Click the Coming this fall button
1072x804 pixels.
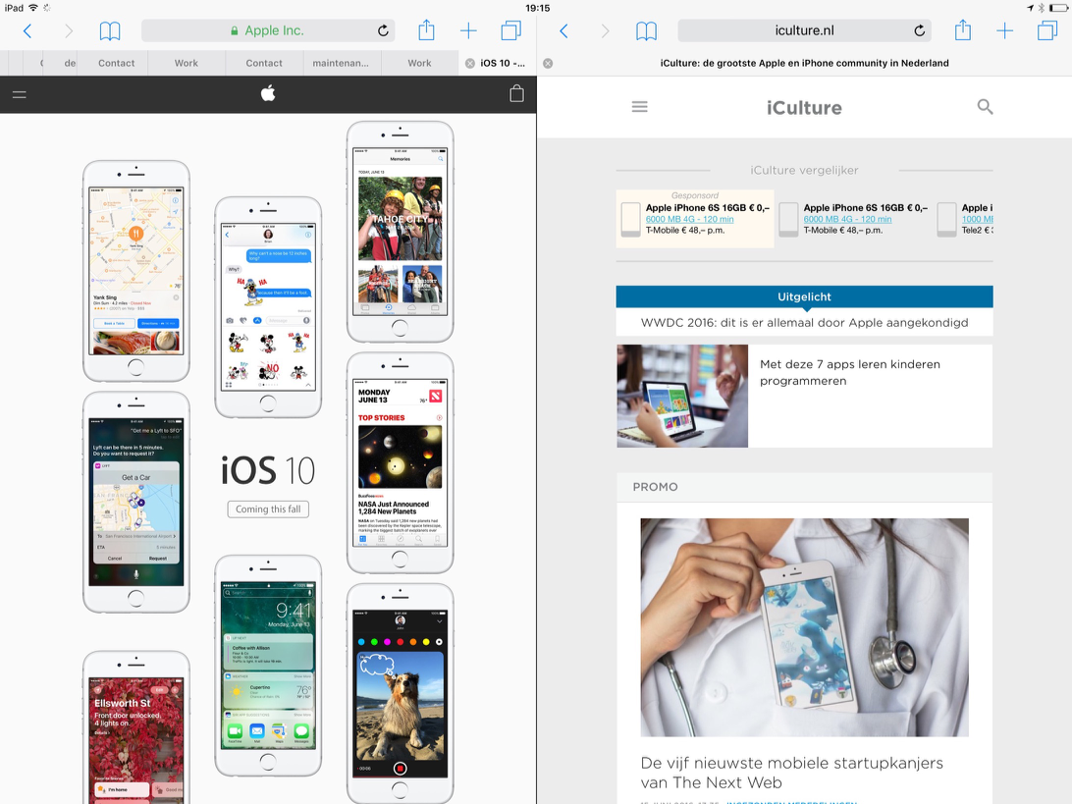pos(268,509)
